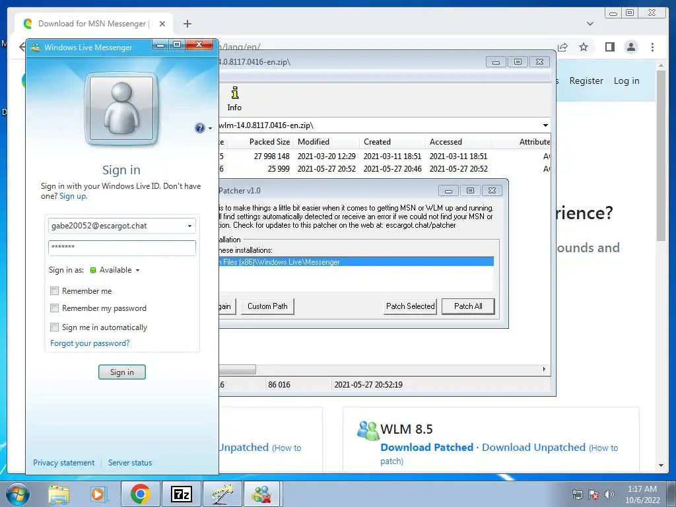The image size is (676, 507).
Task: Click the Messenger display picture
Action: (x=121, y=108)
